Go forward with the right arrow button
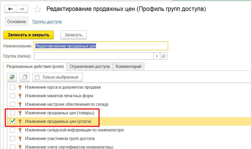 tap(22, 9)
